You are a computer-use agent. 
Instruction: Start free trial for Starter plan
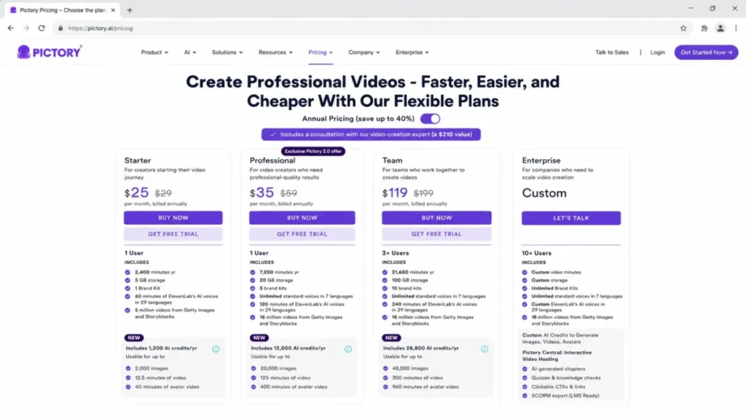[x=173, y=234]
